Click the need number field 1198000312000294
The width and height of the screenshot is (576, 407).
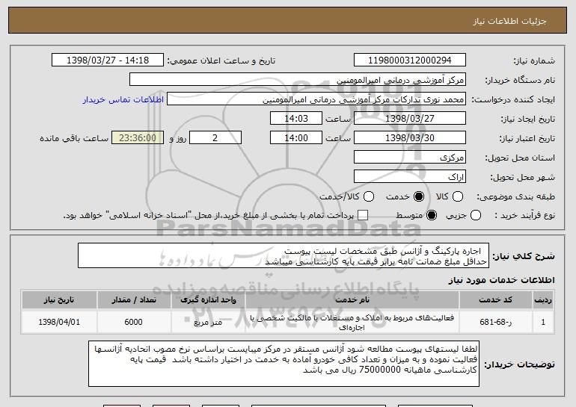(x=410, y=60)
